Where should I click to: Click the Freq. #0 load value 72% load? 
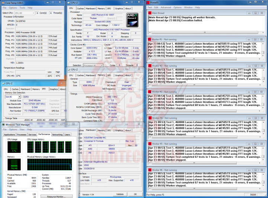[55, 36]
